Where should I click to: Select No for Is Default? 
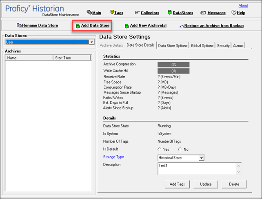pos(180,149)
